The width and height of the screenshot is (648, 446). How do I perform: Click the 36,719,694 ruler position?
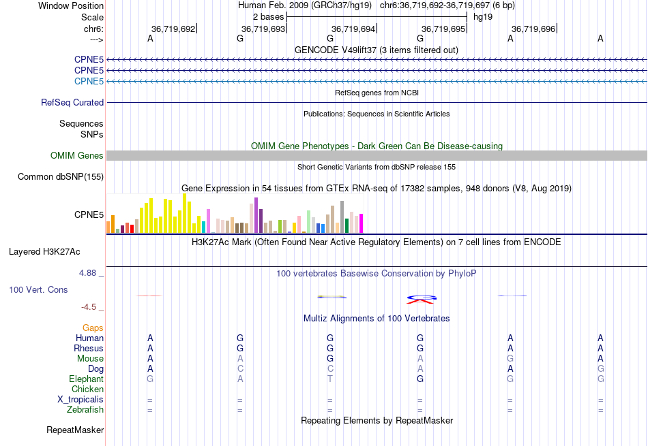pos(353,29)
